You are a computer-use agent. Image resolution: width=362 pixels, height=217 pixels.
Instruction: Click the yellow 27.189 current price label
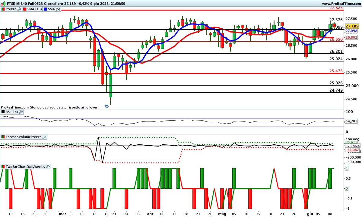click(352, 26)
